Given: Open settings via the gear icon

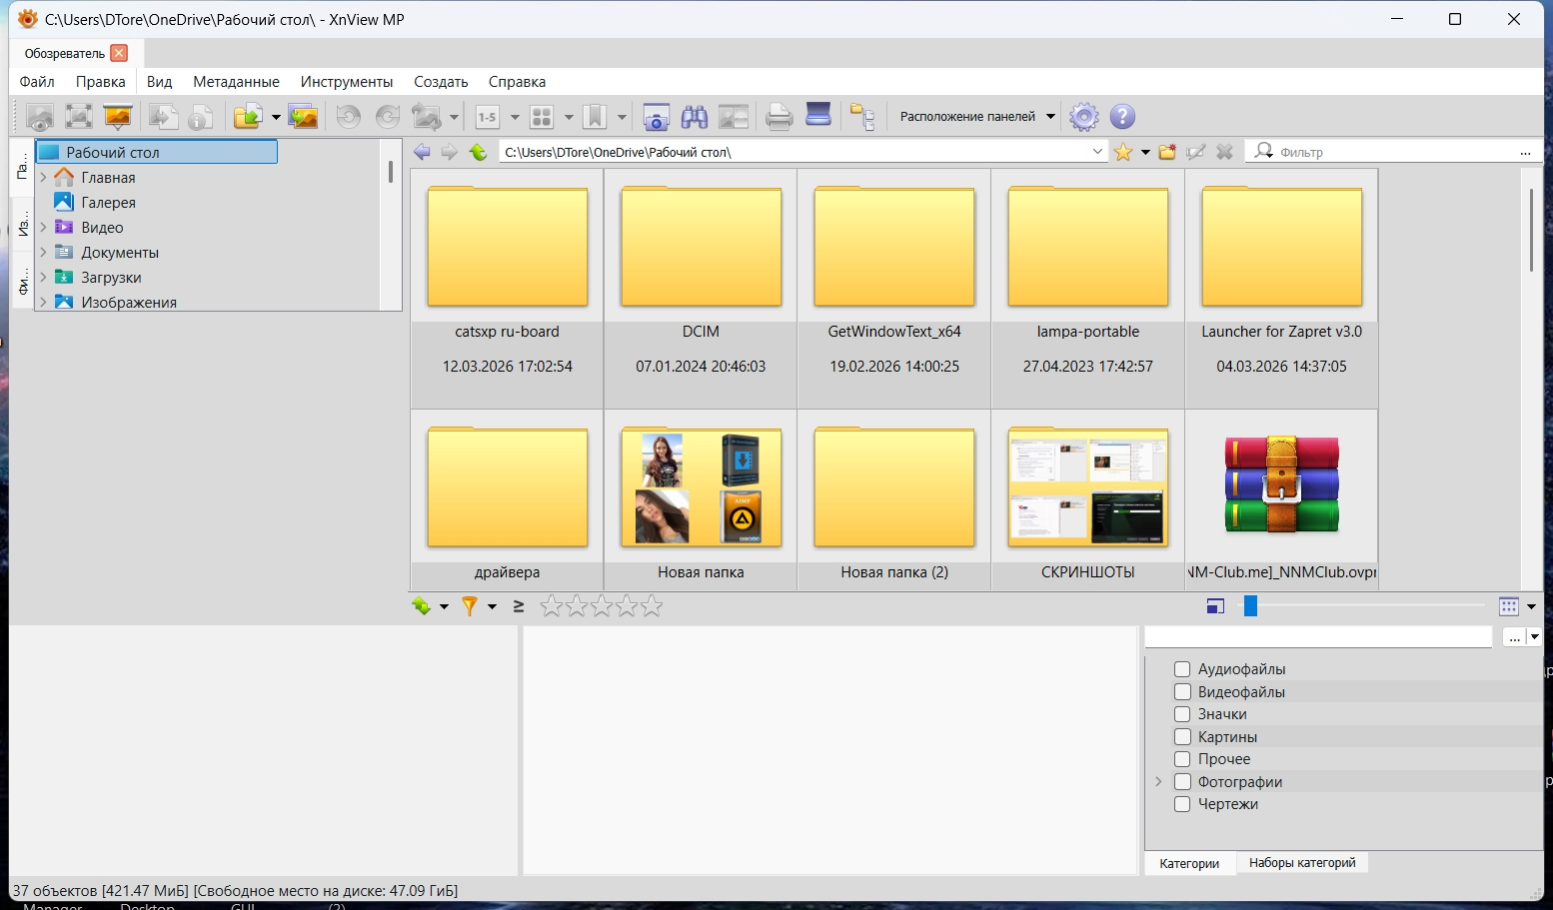Looking at the screenshot, I should [1083, 117].
